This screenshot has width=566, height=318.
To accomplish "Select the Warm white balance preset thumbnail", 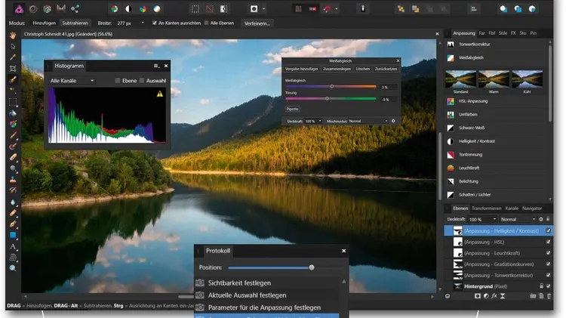I will click(494, 79).
